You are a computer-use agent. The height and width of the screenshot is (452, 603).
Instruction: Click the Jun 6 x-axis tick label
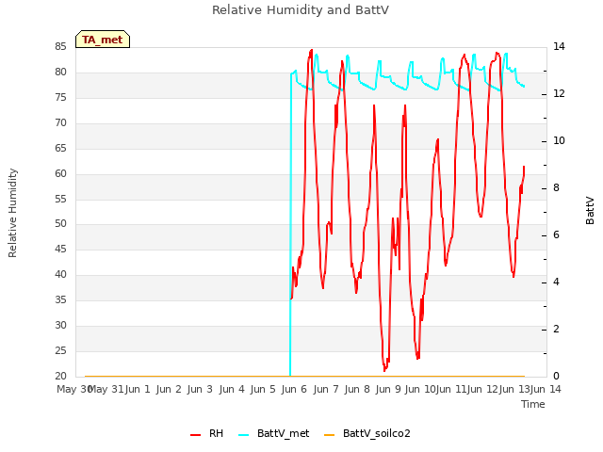click(294, 389)
